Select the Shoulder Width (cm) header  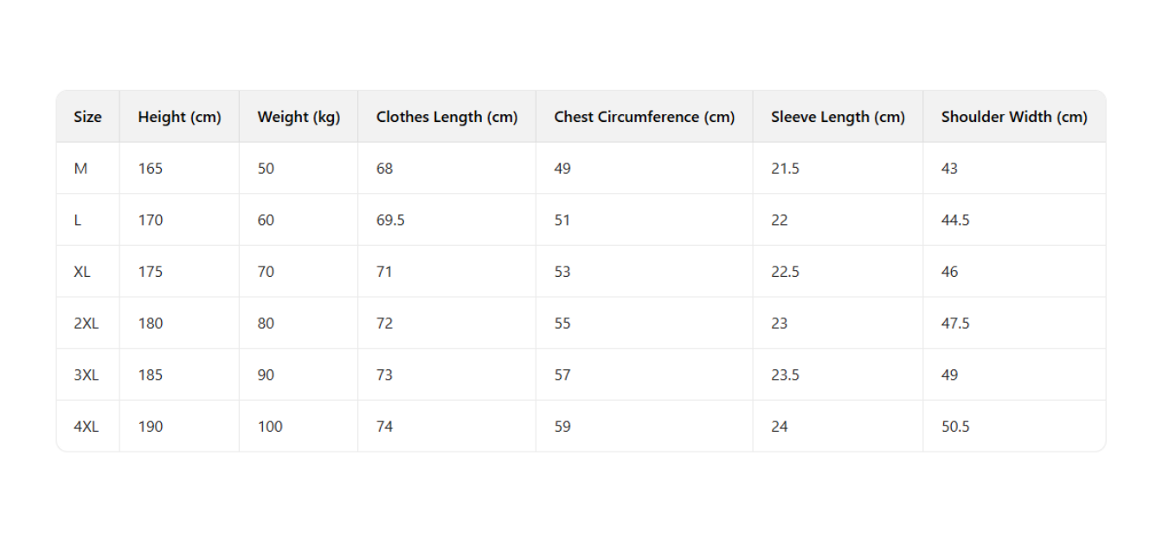click(x=1014, y=117)
